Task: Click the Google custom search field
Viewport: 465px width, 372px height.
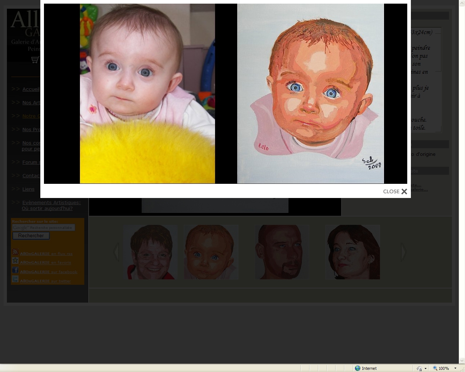Action: (x=44, y=227)
